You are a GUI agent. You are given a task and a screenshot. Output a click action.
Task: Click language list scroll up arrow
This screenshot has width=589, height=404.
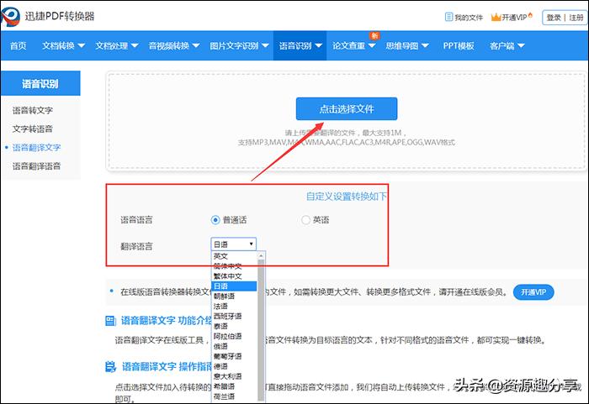[261, 256]
